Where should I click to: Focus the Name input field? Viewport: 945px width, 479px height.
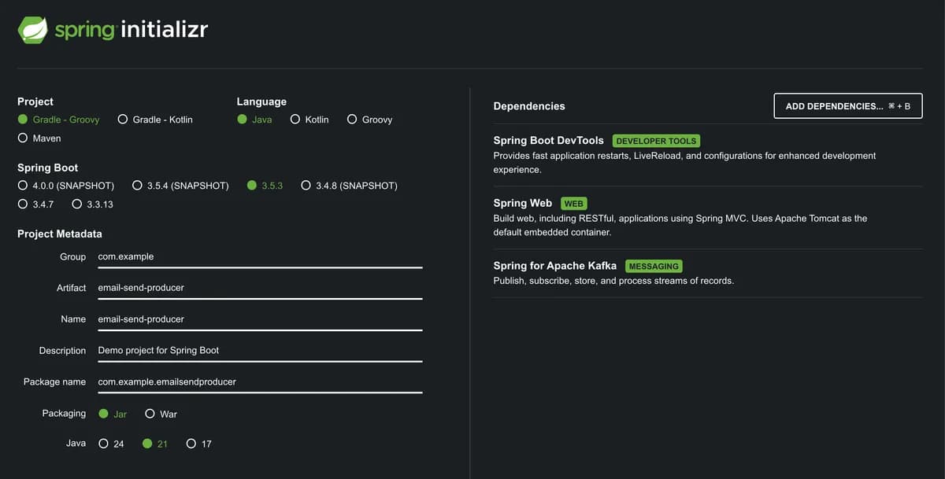pos(260,319)
